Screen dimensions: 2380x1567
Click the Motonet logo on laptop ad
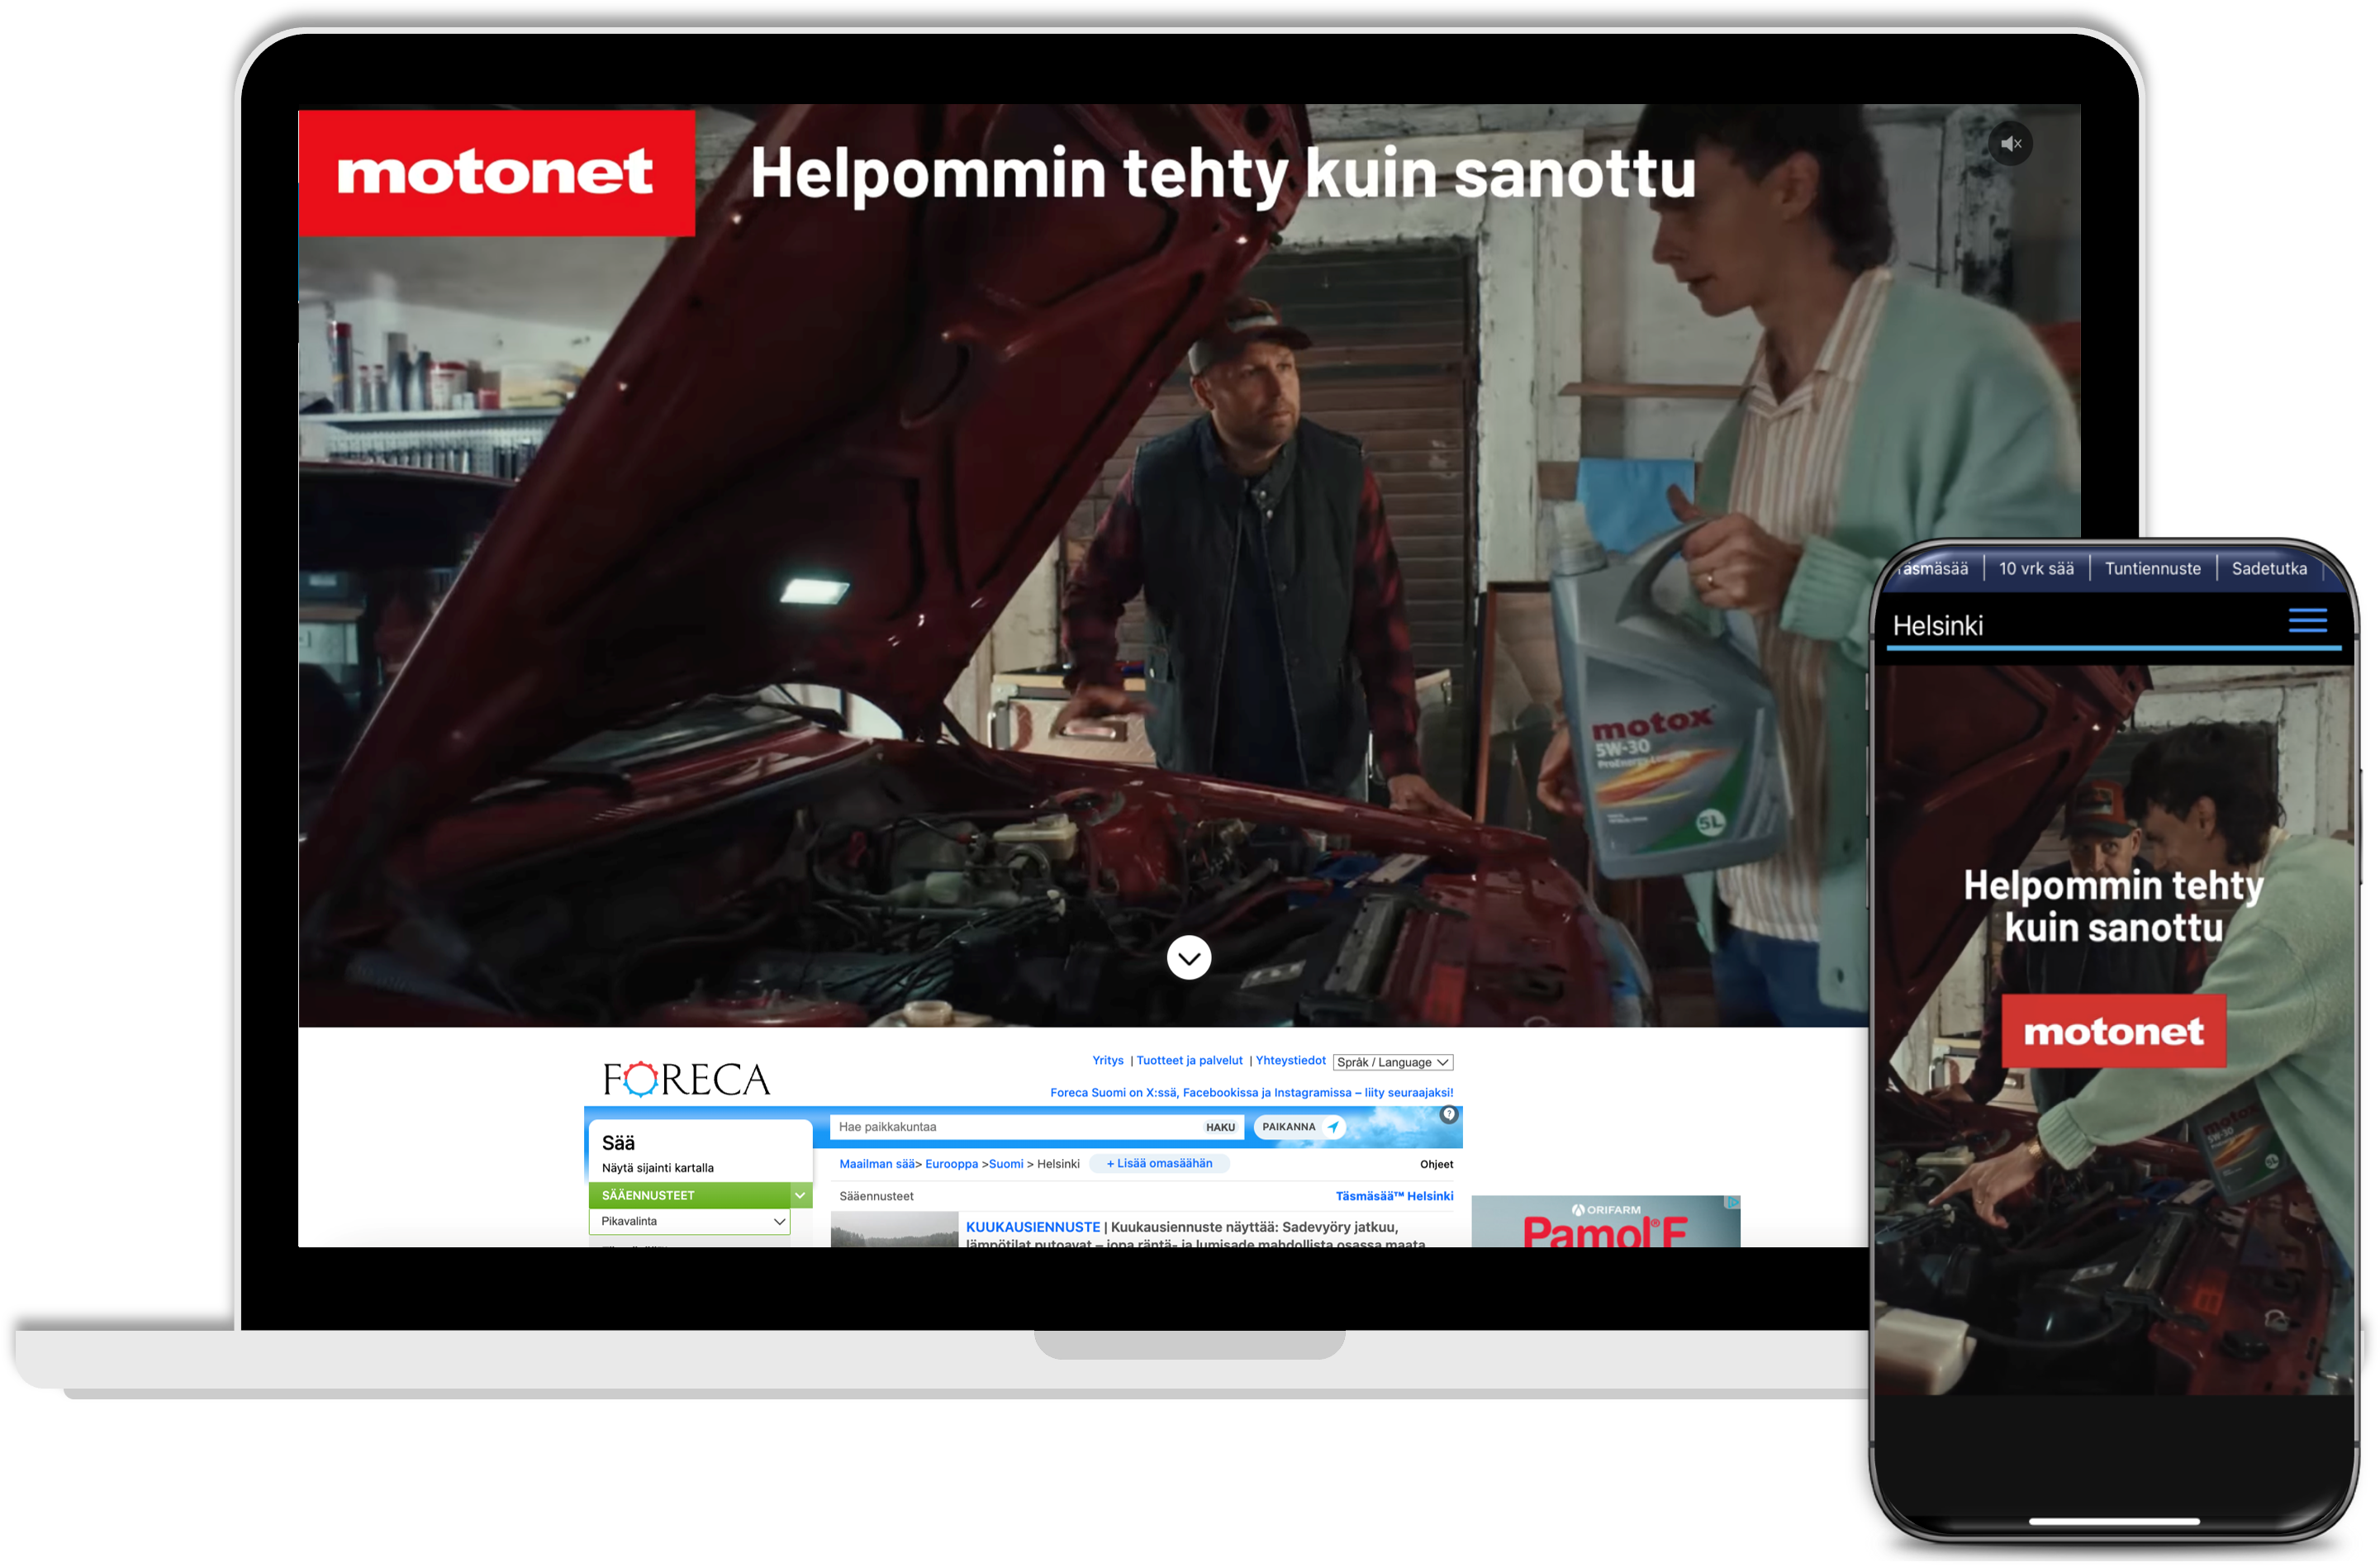pos(496,173)
